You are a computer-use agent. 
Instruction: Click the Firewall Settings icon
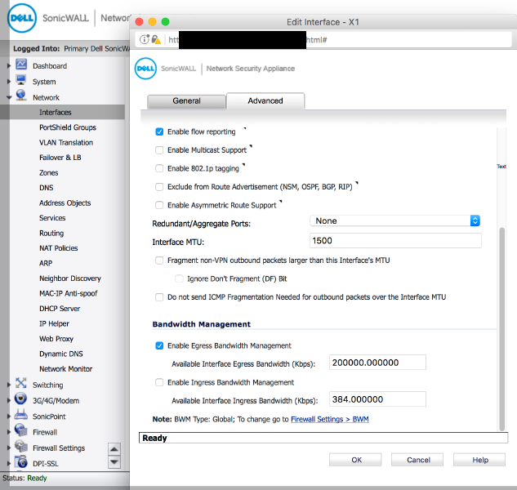pyautogui.click(x=20, y=448)
